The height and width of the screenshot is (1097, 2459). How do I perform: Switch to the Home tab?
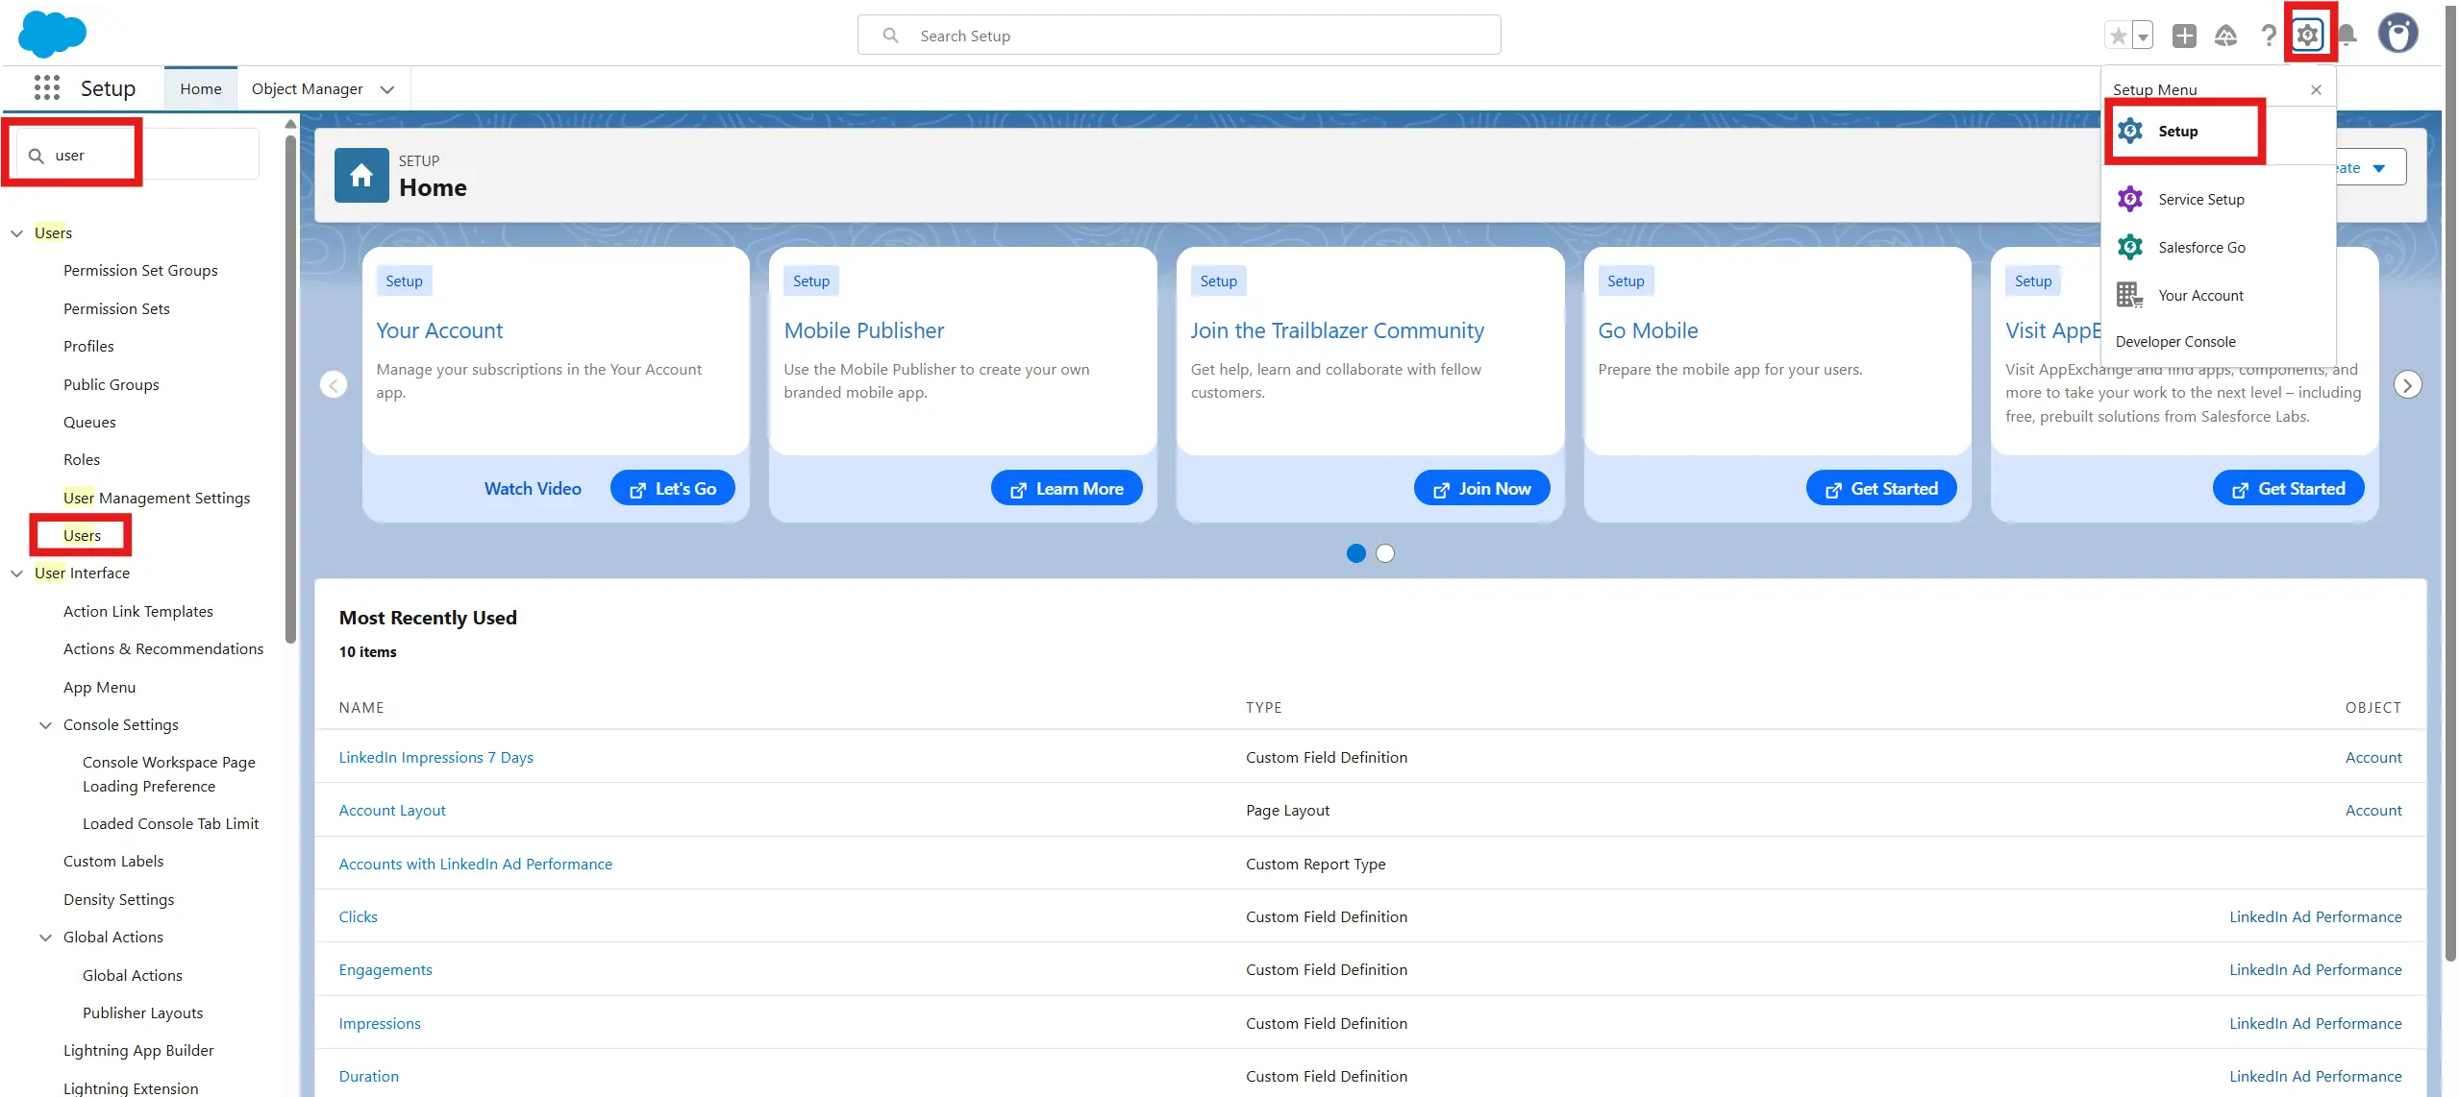[x=200, y=89]
